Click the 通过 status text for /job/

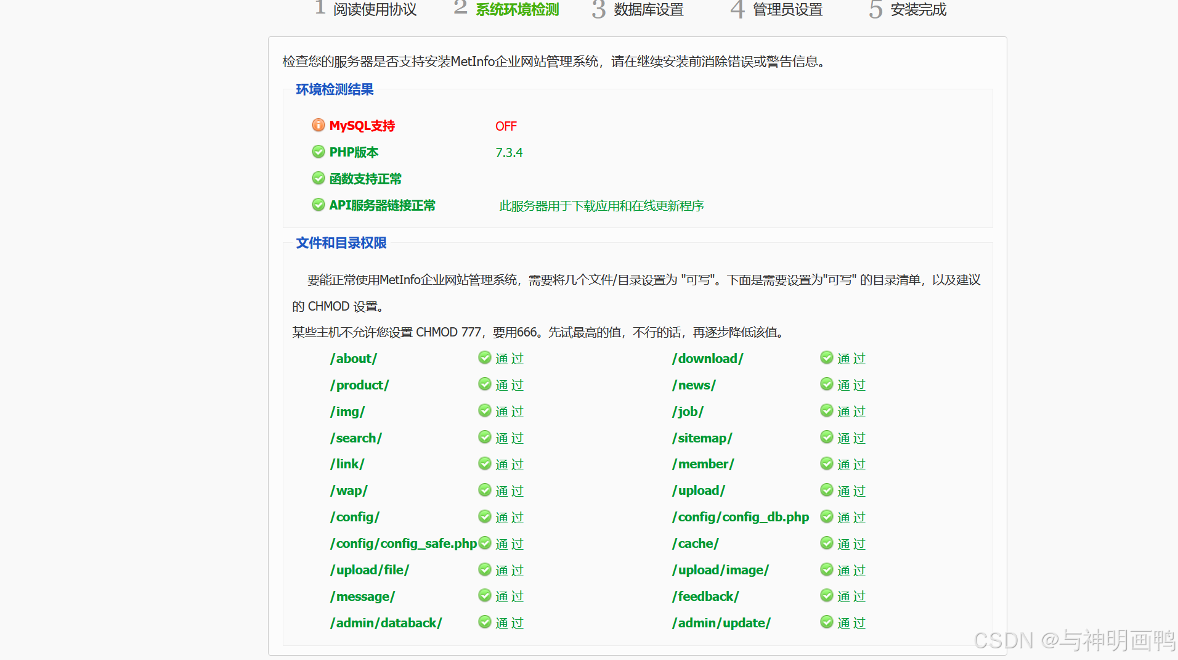tap(851, 412)
